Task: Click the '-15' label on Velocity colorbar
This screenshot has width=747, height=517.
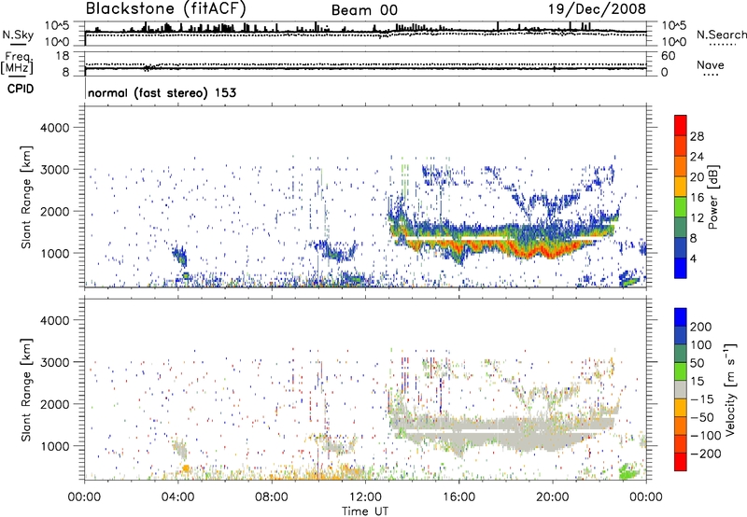Action: tap(702, 399)
